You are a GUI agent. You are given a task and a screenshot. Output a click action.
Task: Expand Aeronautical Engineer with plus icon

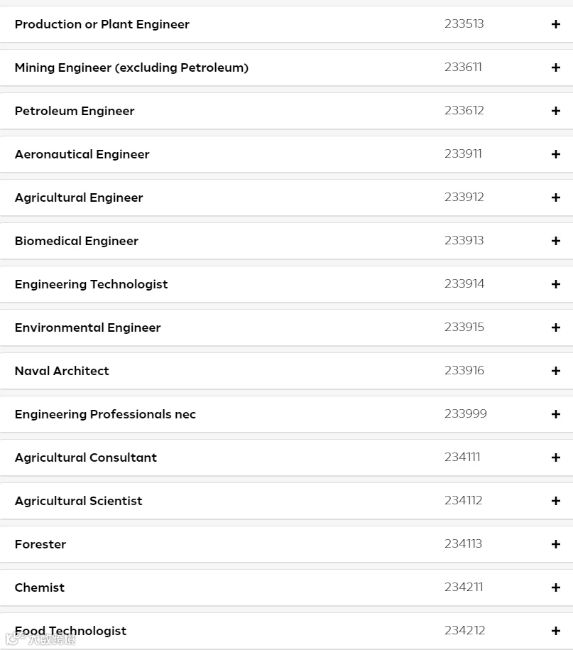pyautogui.click(x=555, y=154)
